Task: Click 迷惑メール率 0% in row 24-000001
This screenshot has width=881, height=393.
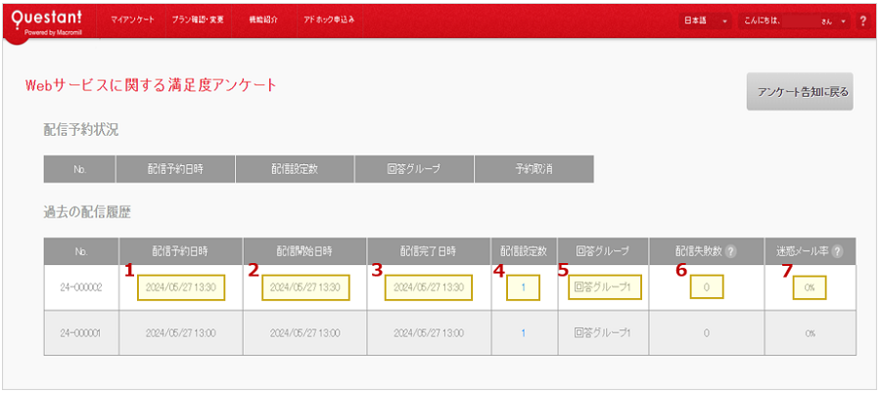Action: [x=810, y=333]
